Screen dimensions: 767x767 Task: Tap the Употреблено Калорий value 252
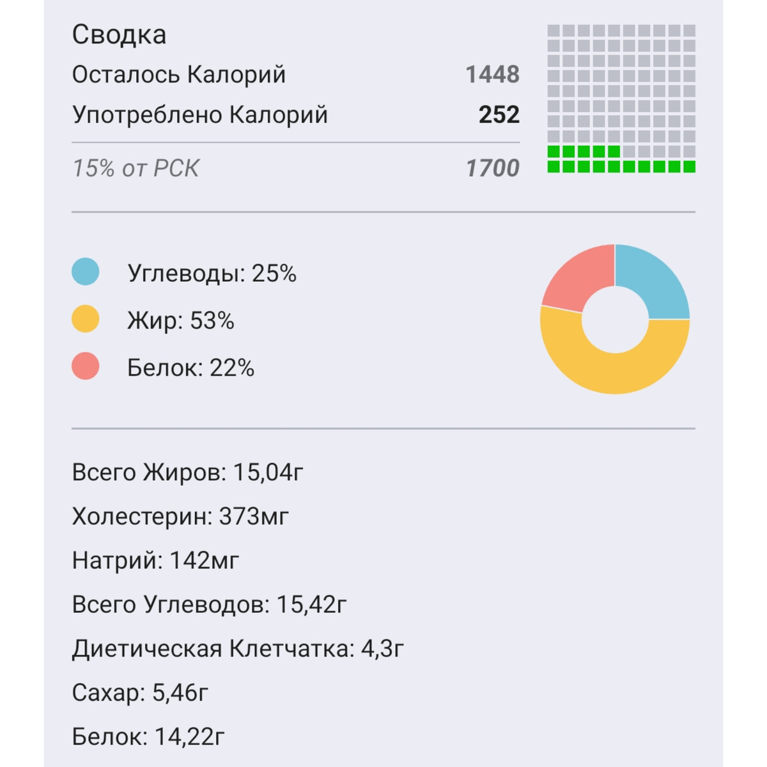[x=499, y=115]
